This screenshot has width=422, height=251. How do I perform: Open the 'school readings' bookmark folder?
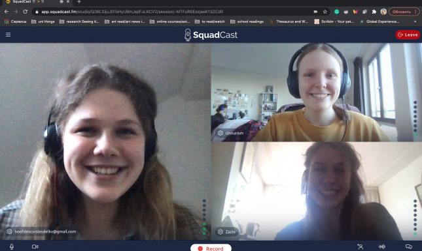pos(247,22)
